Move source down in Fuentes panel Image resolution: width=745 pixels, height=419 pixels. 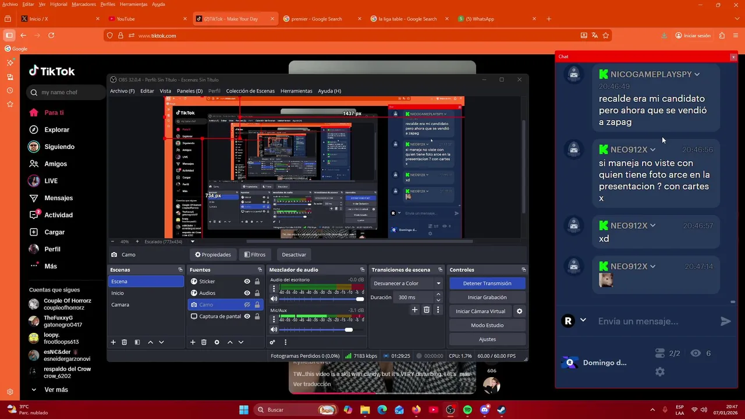pos(241,342)
